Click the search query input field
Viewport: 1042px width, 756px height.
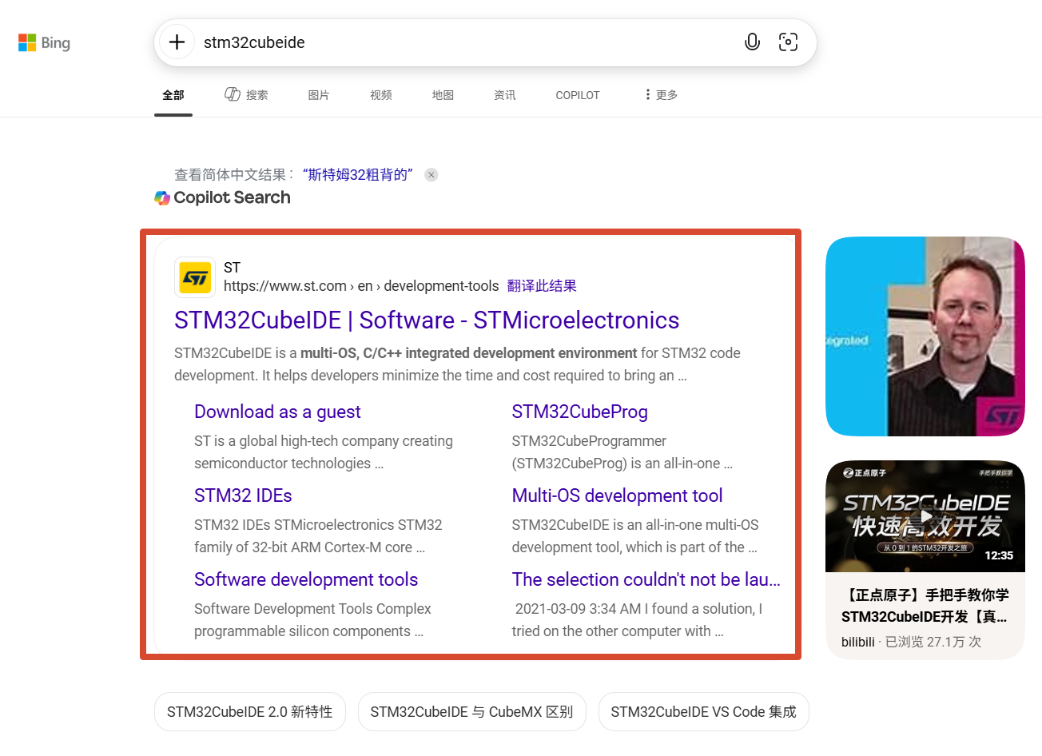(x=463, y=42)
